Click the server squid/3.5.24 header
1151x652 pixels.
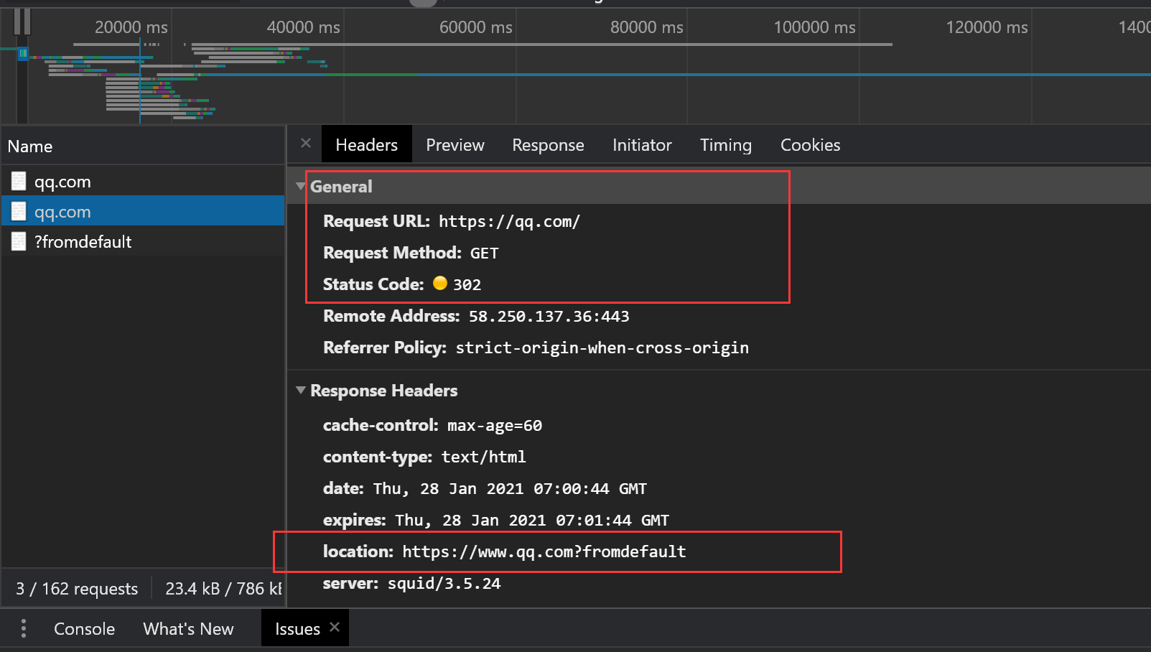(x=411, y=583)
